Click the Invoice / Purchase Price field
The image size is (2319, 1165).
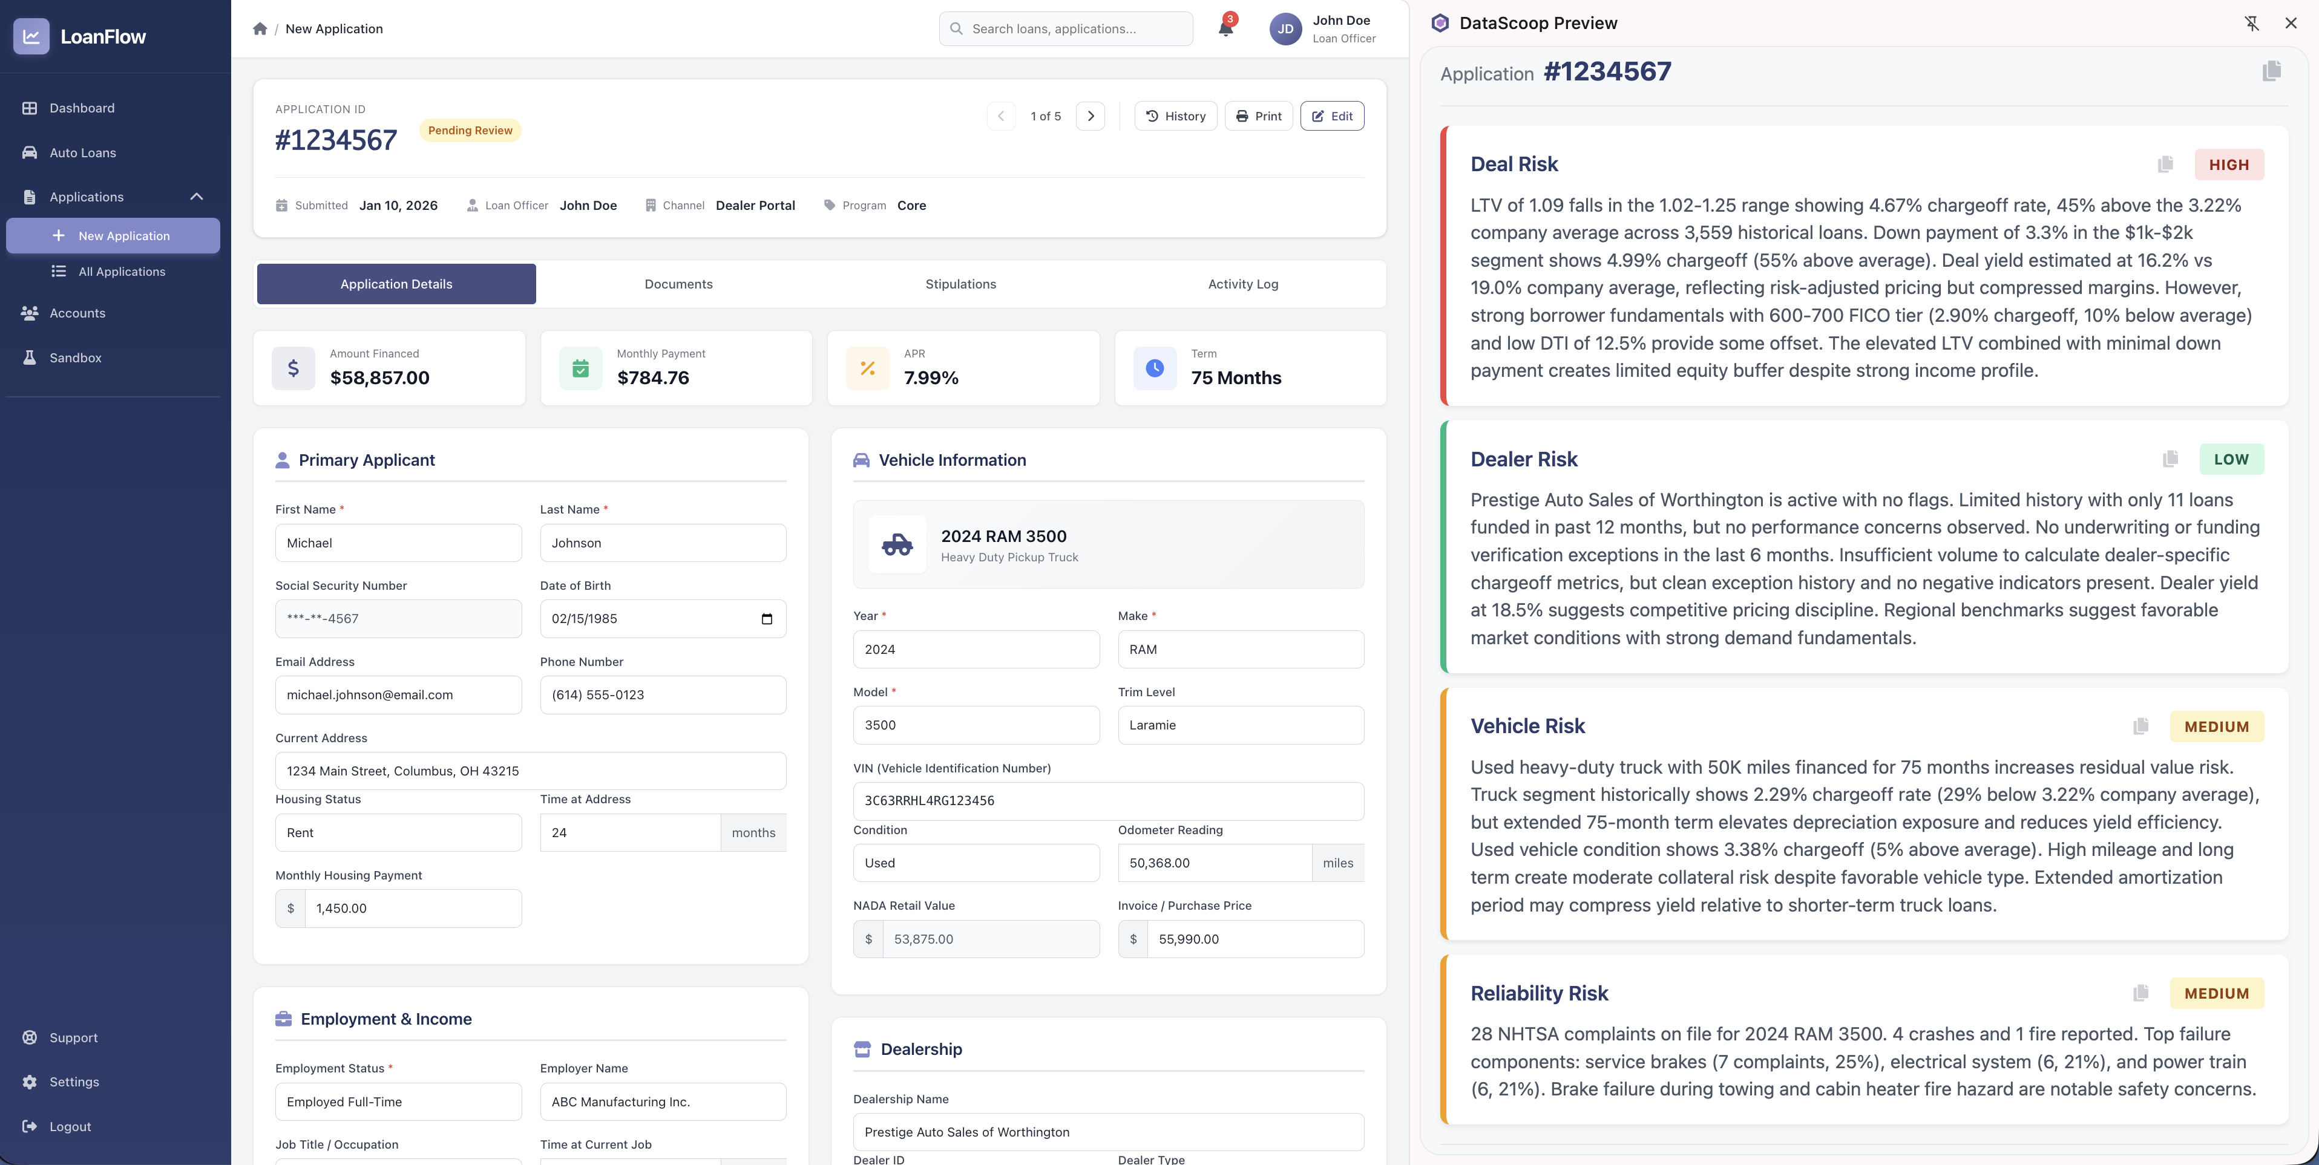pos(1255,939)
